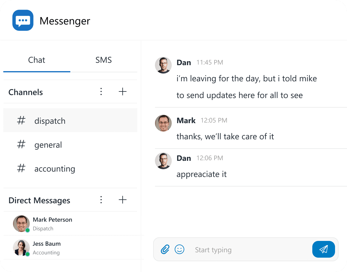Click the plus to add a new channel
347x272 pixels.
(x=123, y=91)
